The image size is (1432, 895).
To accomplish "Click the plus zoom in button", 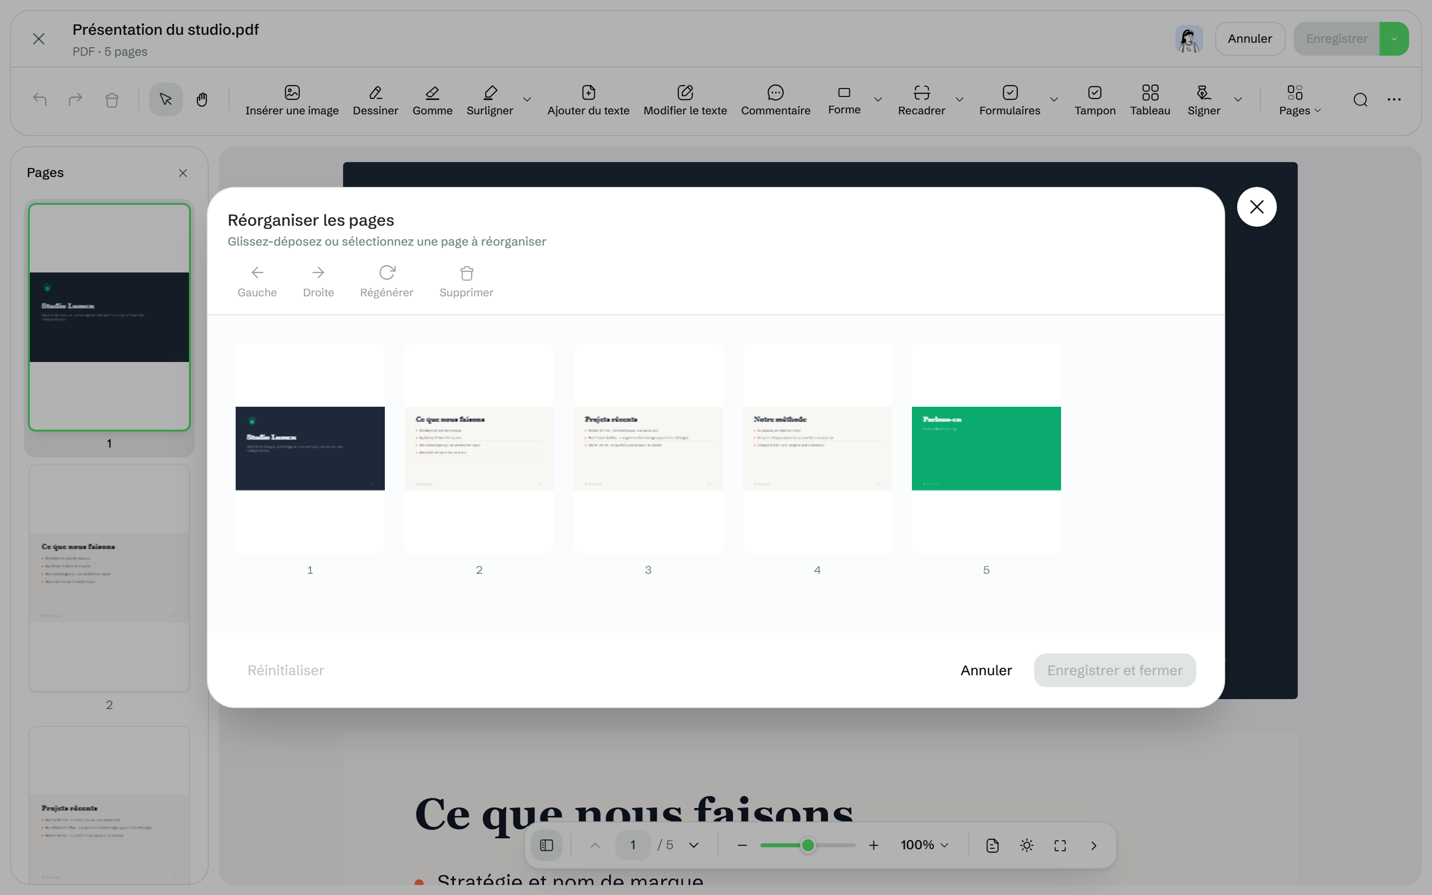I will click(x=874, y=845).
